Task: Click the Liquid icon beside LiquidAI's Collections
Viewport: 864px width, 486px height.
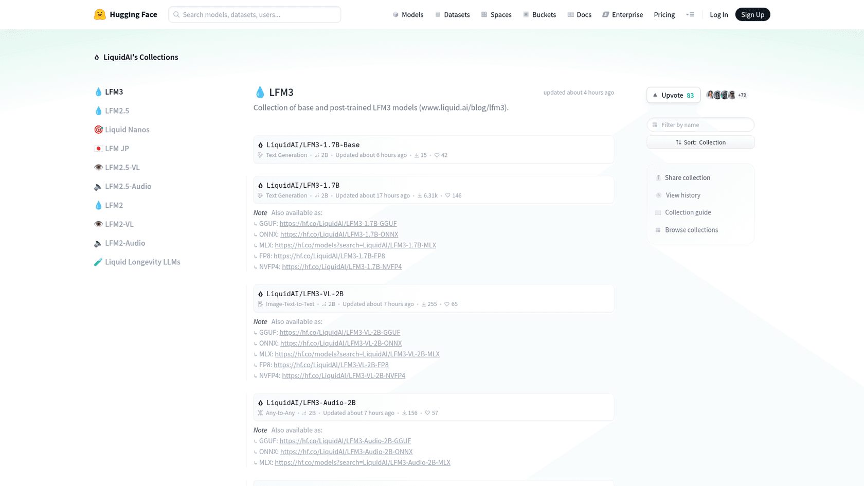Action: (97, 58)
